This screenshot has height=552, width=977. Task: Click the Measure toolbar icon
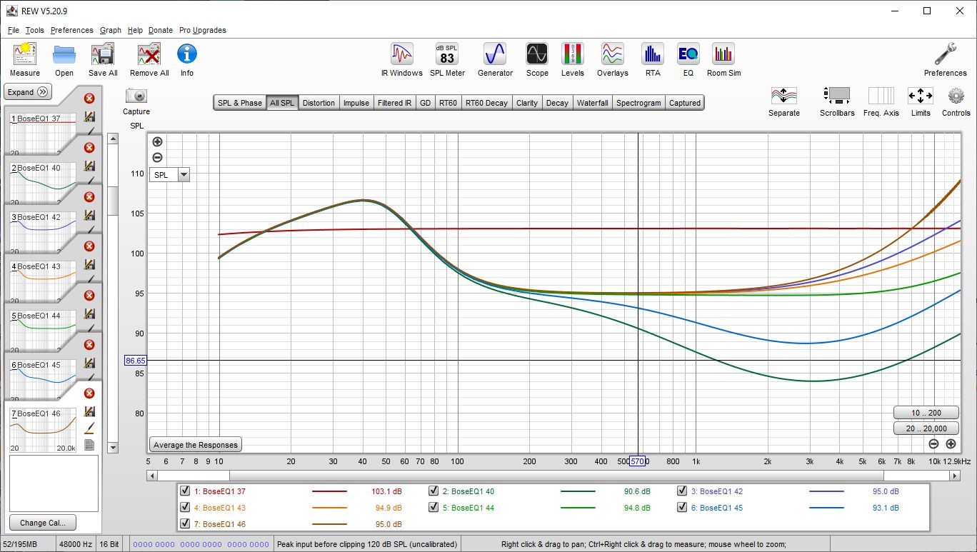[x=25, y=54]
